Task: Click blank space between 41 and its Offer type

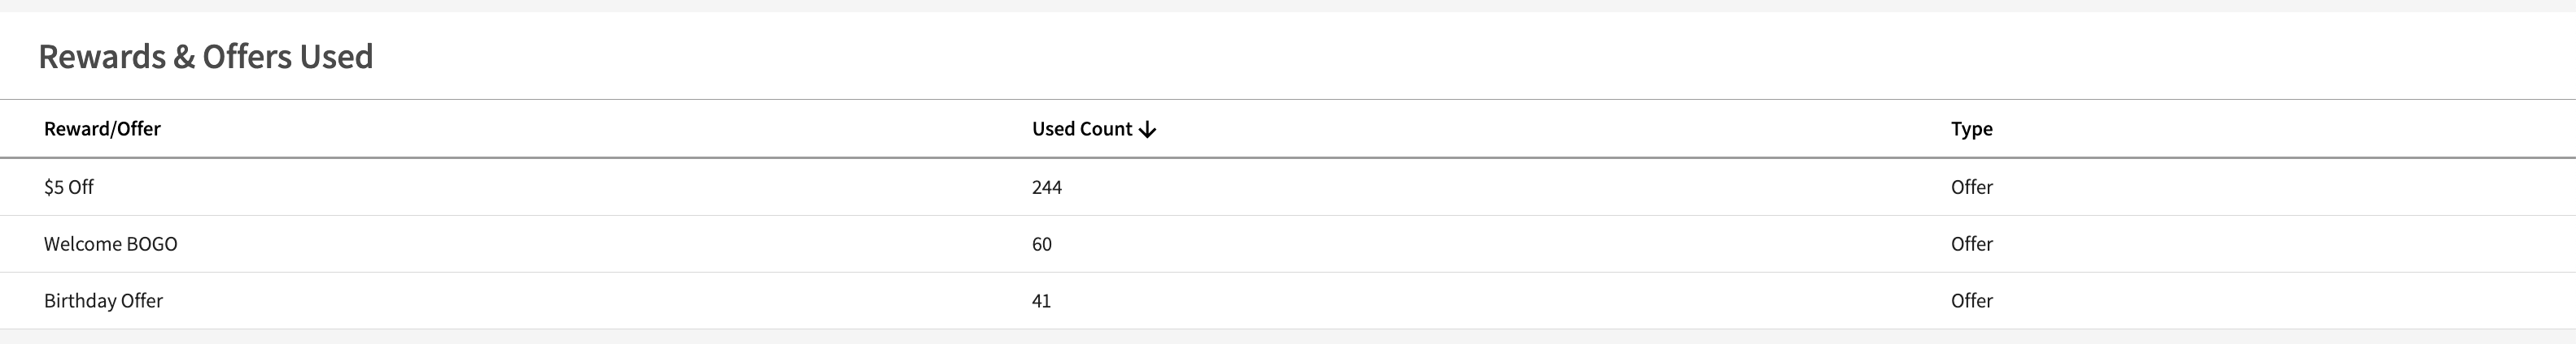Action: [1500, 301]
